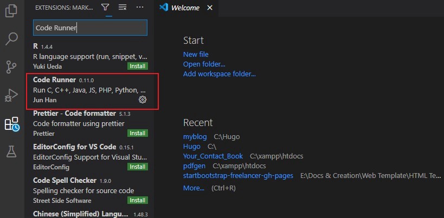Open the Explorer view in activity bar
Screen dimensions: 444x218
[x=11, y=11]
